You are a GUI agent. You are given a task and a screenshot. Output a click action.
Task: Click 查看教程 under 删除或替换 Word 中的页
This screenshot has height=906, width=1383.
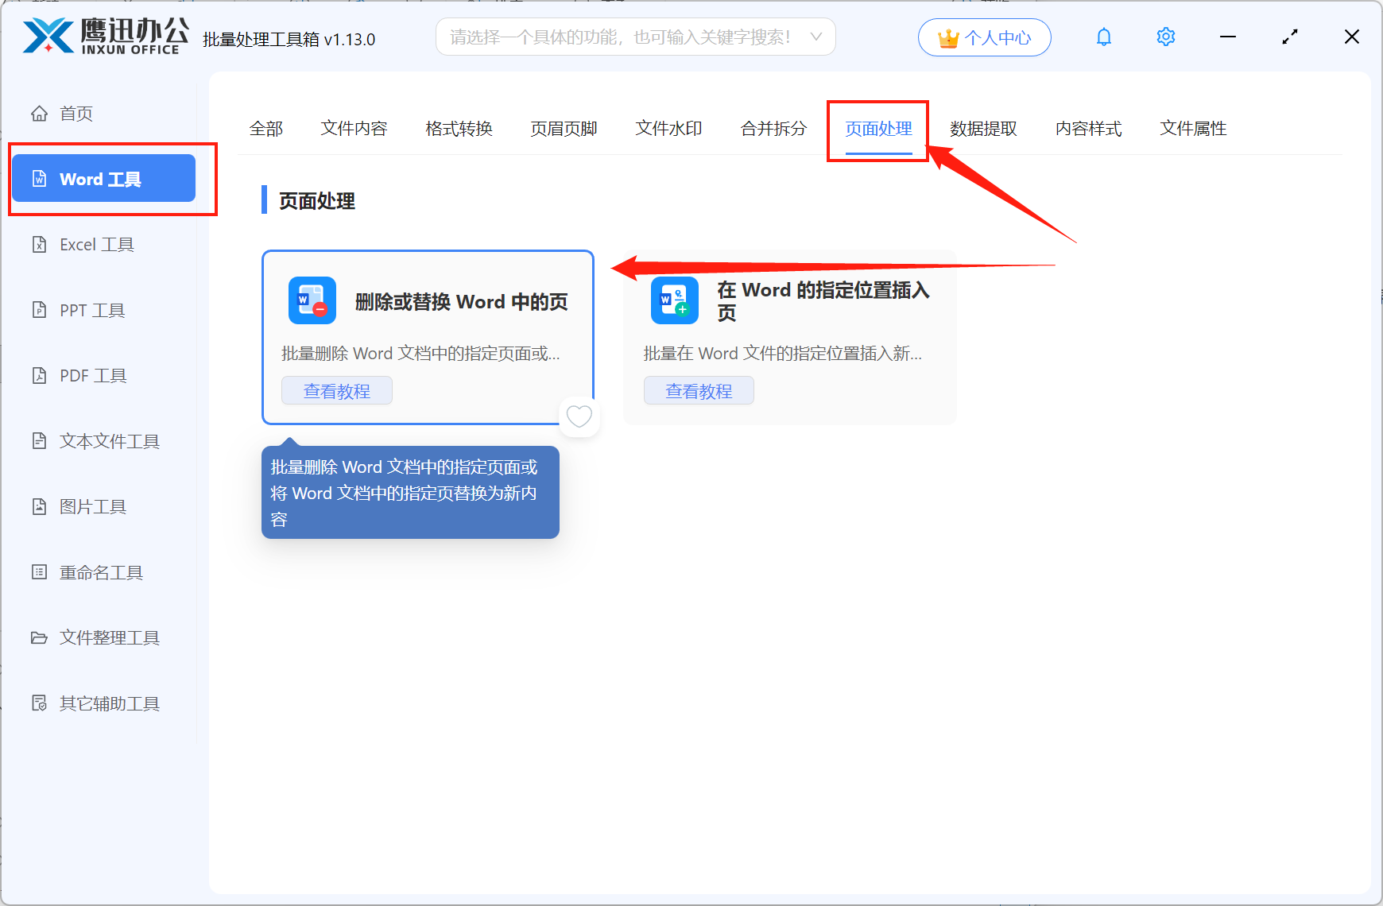tap(336, 390)
